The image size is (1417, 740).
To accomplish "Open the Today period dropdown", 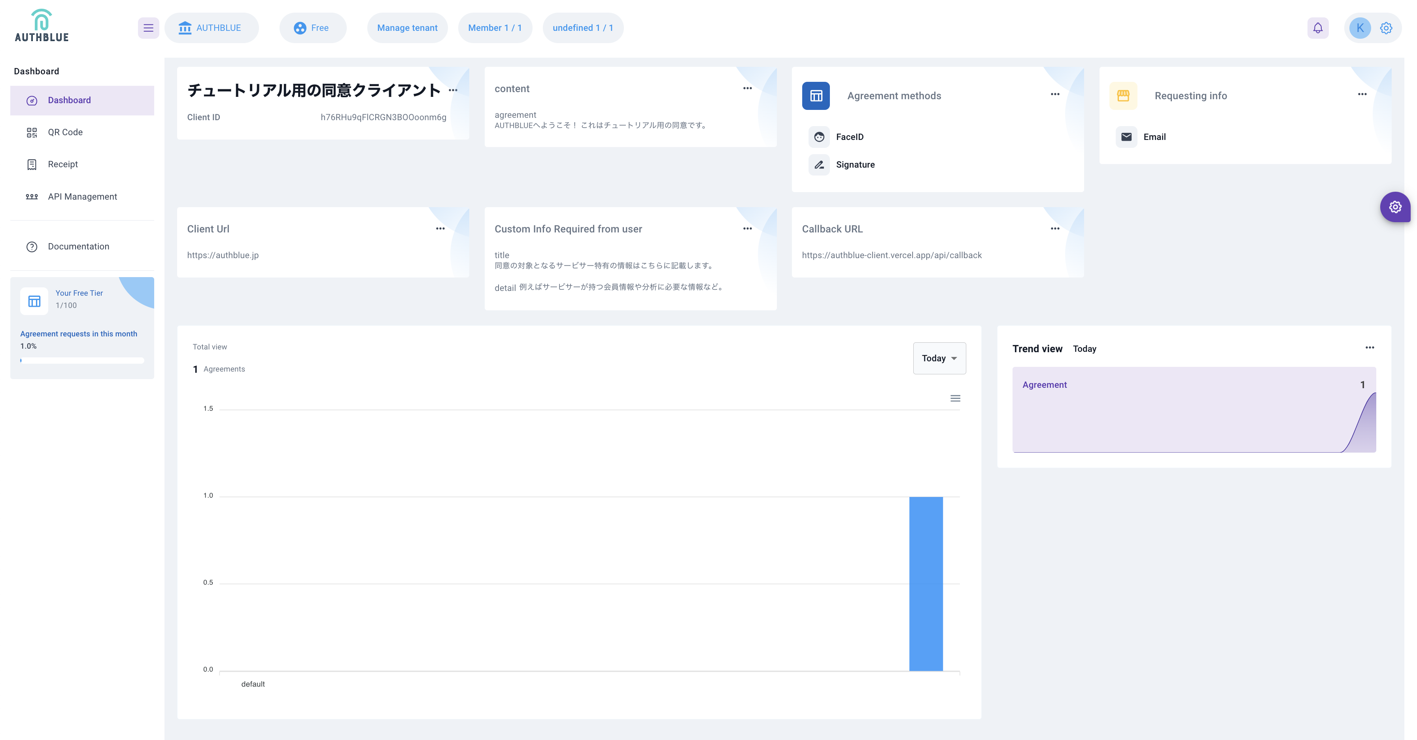I will [939, 359].
